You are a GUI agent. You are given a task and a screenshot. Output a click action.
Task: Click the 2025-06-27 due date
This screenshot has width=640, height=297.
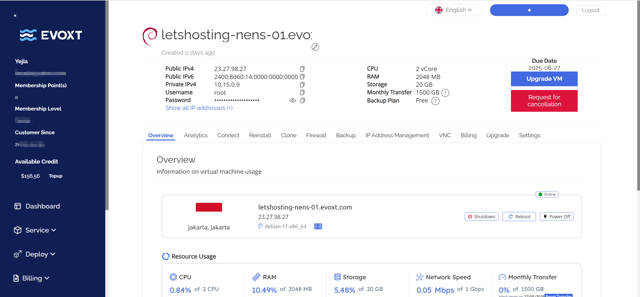(544, 68)
